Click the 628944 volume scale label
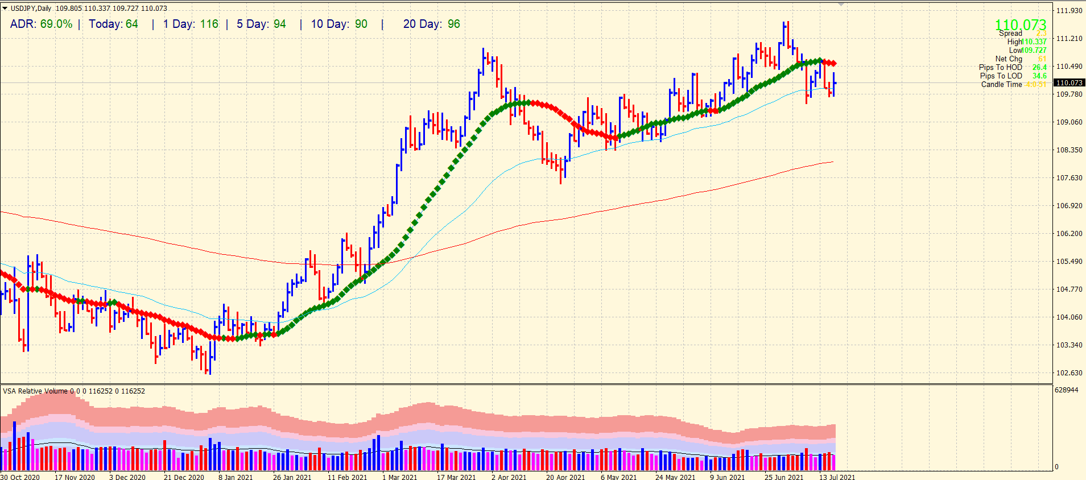Screen dimensions: 1086x480 pos(1067,390)
